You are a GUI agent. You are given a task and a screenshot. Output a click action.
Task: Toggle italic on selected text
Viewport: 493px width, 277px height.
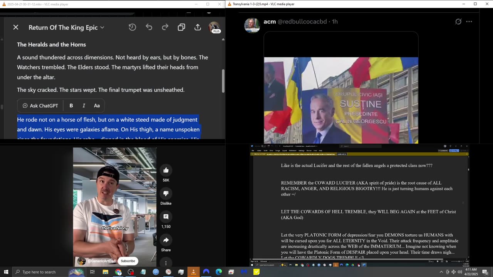point(84,105)
